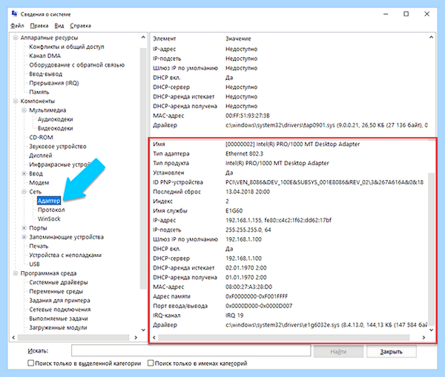Select Сетевые подключения item

point(60,310)
